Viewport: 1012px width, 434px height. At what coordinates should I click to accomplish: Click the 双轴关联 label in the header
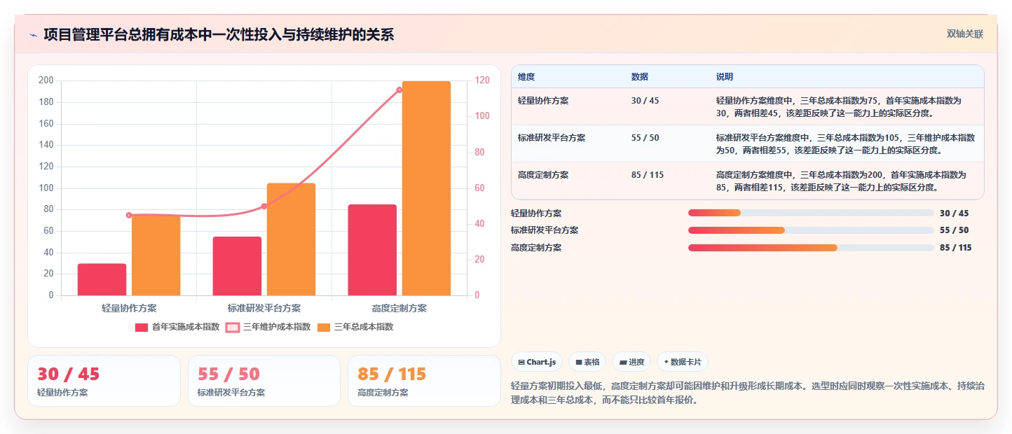tap(965, 34)
